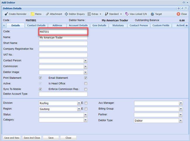Image resolution: width=190 pixels, height=141 pixels.
Task: Click the Attachment paperclip icon
Action: point(47,14)
